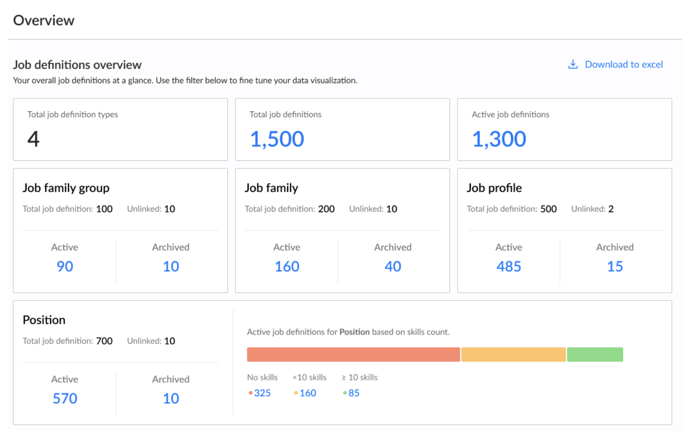Click Position Active count 570

[65, 398]
